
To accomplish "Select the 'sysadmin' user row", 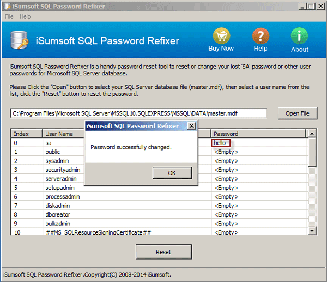I will point(159,161).
